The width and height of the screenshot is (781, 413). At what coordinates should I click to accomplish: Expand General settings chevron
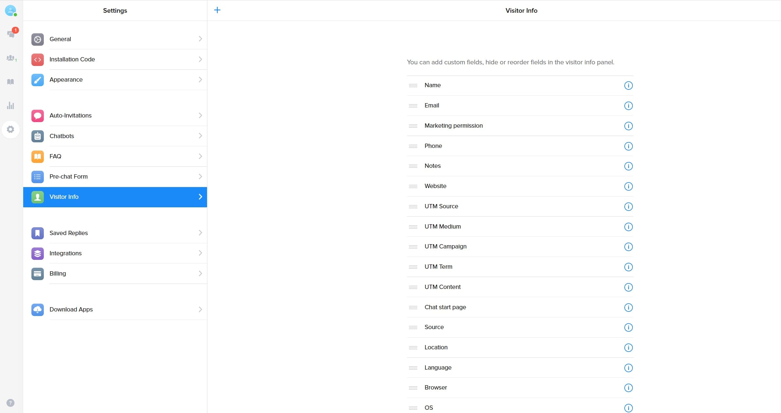[200, 39]
